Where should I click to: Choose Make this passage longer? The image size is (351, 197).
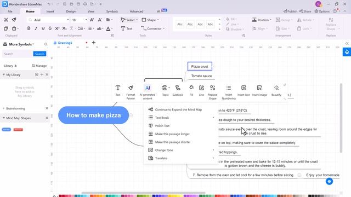click(181, 134)
